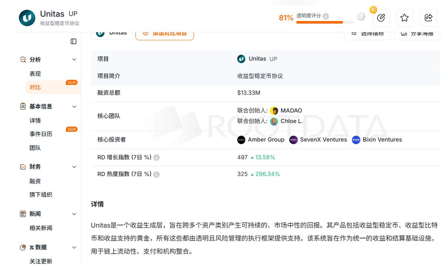Screen dimensions: 444x266
Task: Collapse the sidebar panel icon
Action: (x=74, y=41)
